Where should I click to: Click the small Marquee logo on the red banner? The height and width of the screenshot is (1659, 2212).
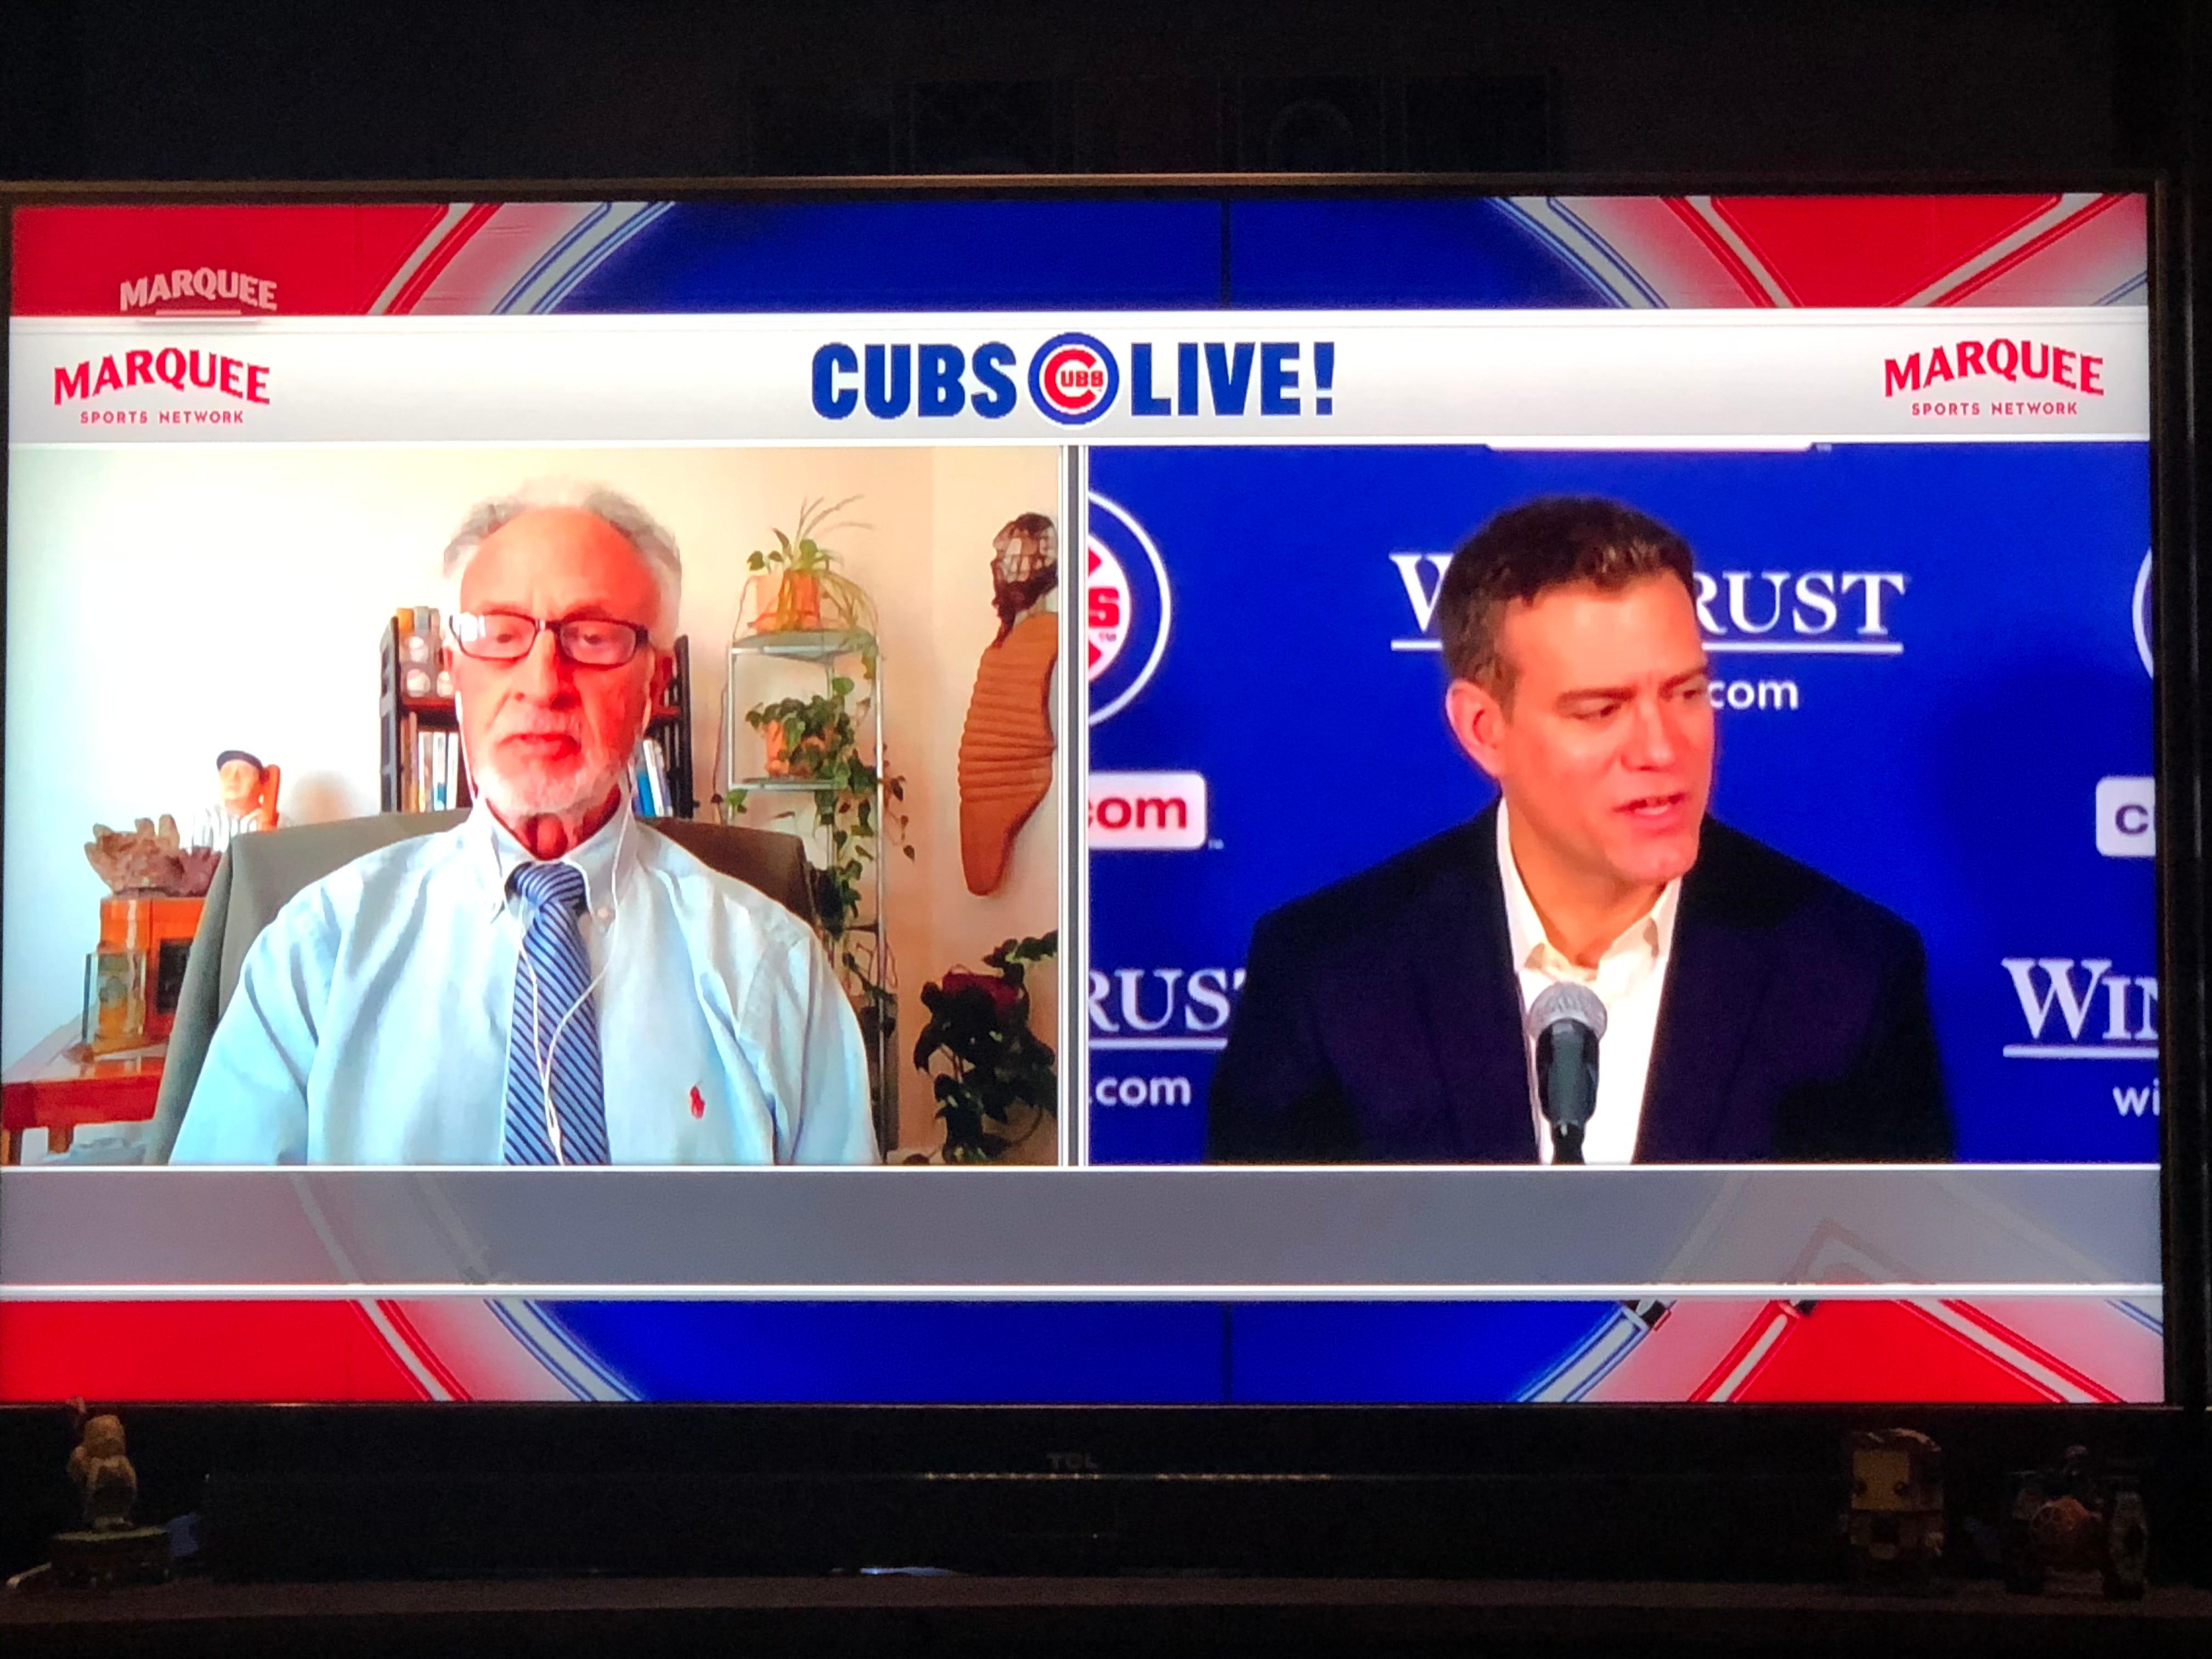point(198,291)
